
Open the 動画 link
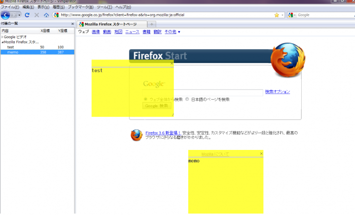click(x=107, y=32)
